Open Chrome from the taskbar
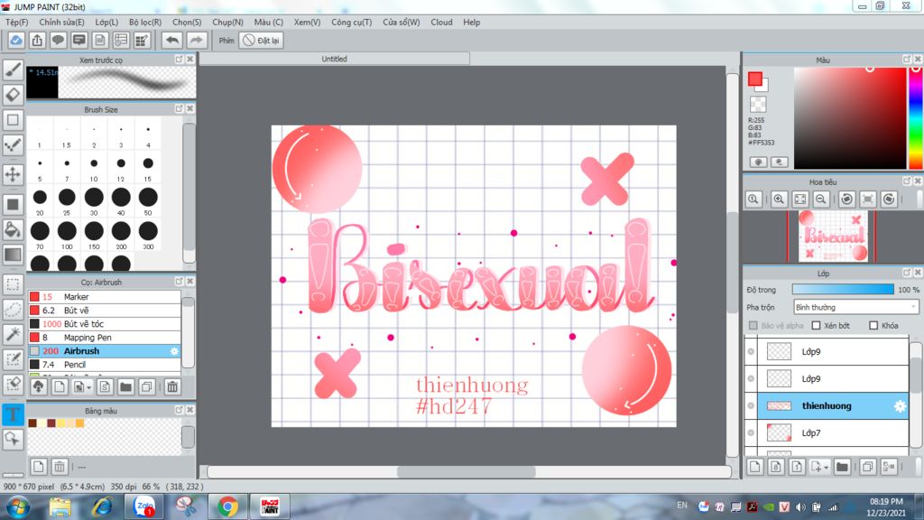This screenshot has width=924, height=520. click(228, 506)
